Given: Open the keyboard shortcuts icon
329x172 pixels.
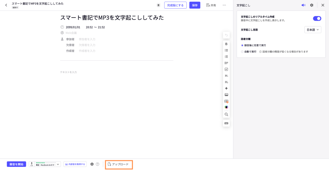Looking at the screenshot, I should [x=226, y=123].
